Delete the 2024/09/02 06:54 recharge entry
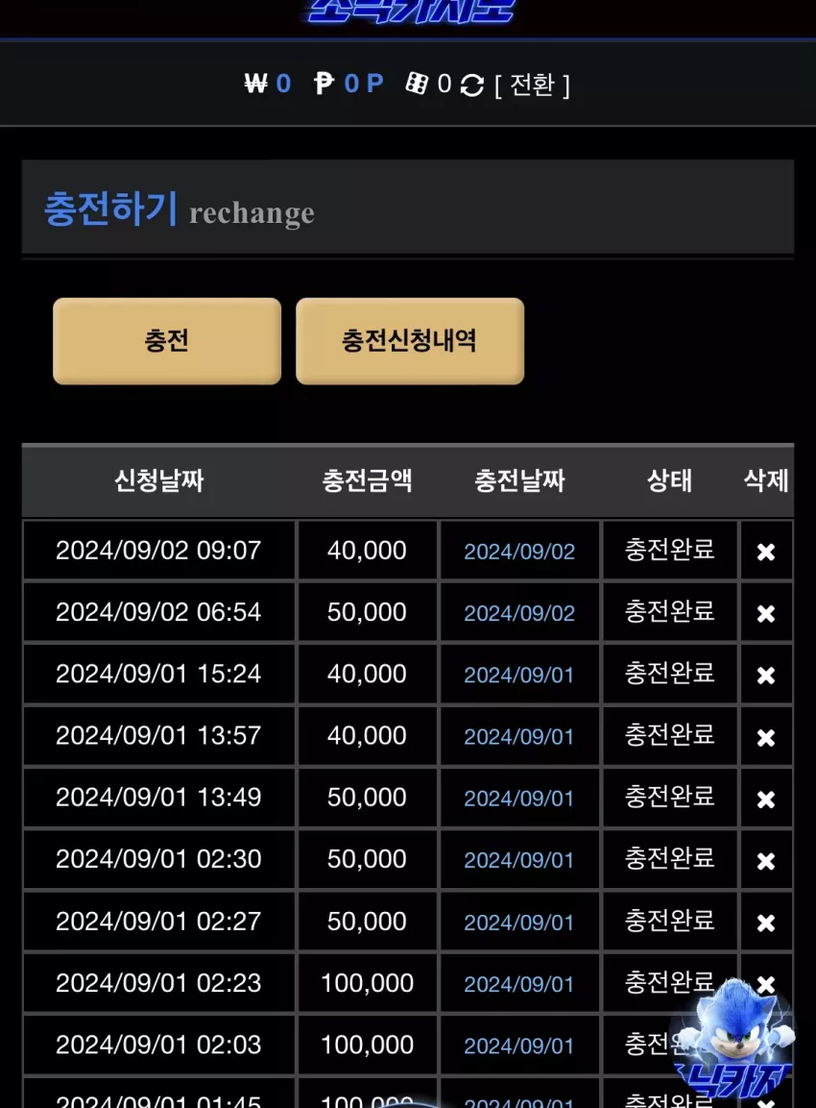816x1108 pixels. tap(766, 613)
